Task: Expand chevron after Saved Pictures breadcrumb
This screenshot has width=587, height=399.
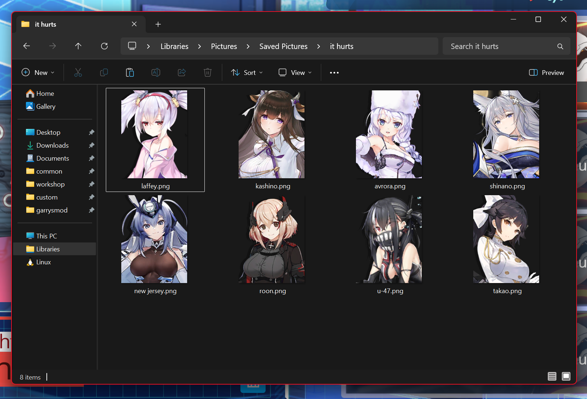Action: coord(319,46)
